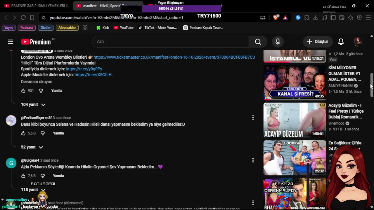Reply to the London Ovo Arena comment
Screen dimensions: 374x210
(57, 91)
